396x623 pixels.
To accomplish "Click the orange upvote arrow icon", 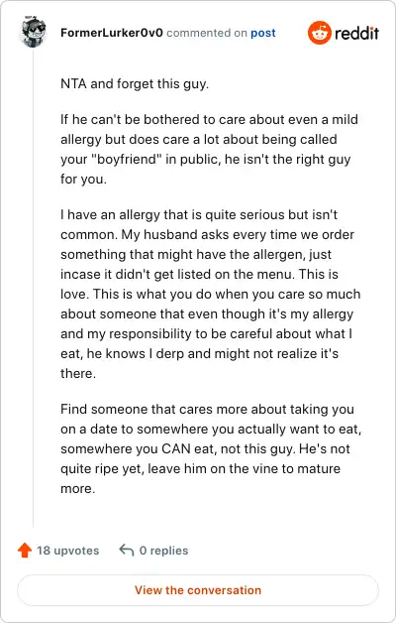I will (x=25, y=551).
